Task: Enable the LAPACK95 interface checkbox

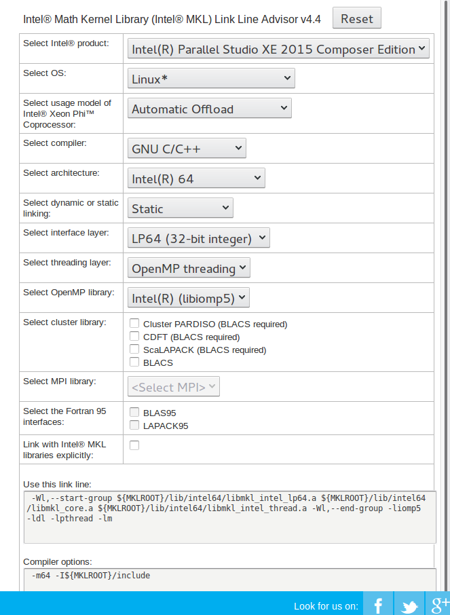Action: (x=134, y=425)
